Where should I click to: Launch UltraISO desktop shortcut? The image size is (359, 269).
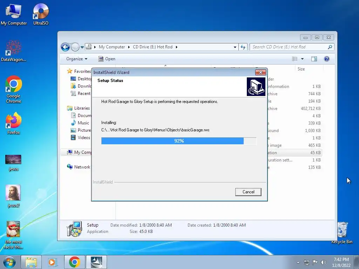click(x=41, y=14)
